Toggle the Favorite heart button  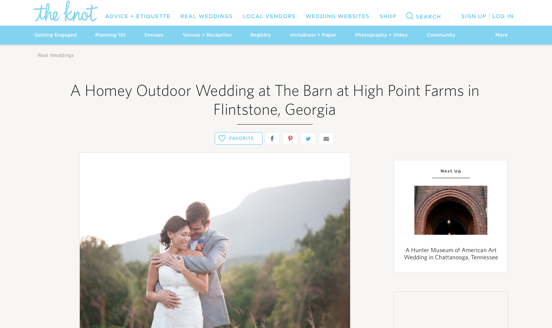coord(239,139)
